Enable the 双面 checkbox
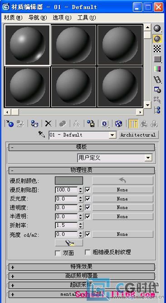Viewport: 166px width, 303px height. pyautogui.click(x=58, y=253)
